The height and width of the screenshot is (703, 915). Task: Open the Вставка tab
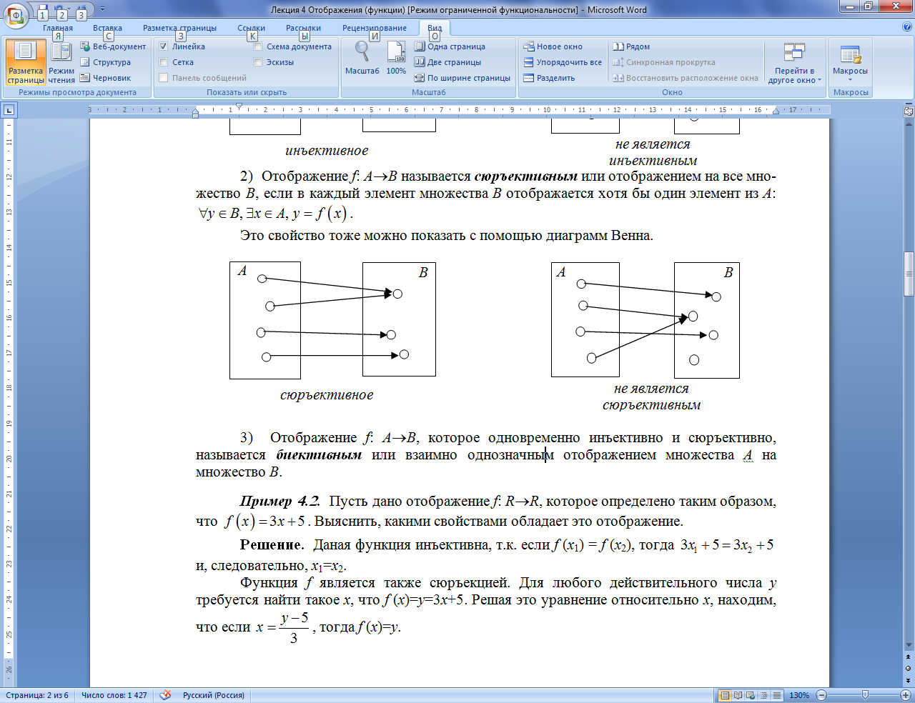point(107,28)
